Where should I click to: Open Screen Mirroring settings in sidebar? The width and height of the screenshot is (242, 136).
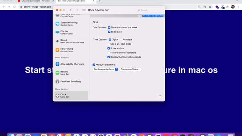click(71, 23)
